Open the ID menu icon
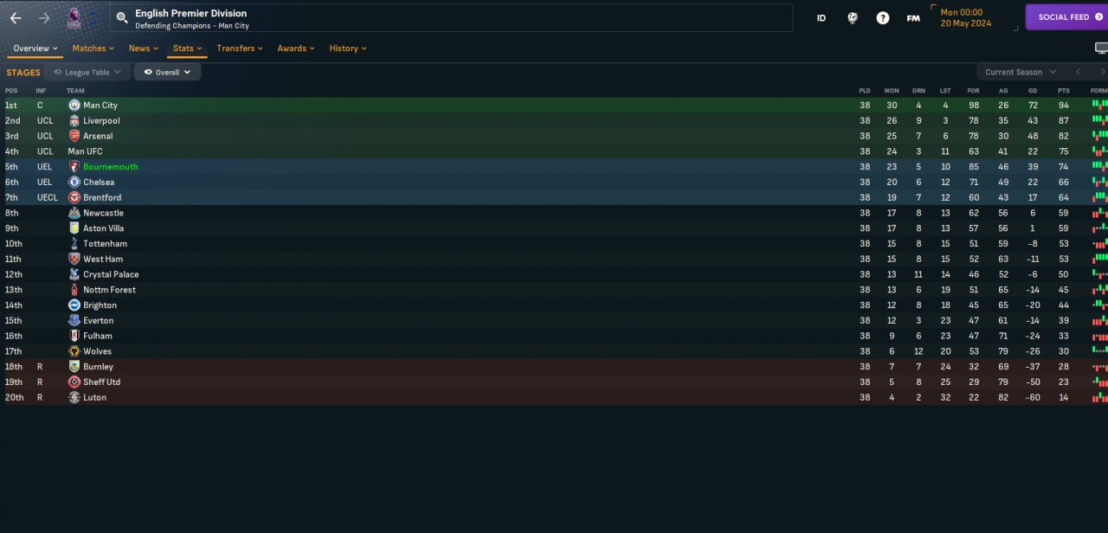The image size is (1108, 533). click(x=821, y=18)
